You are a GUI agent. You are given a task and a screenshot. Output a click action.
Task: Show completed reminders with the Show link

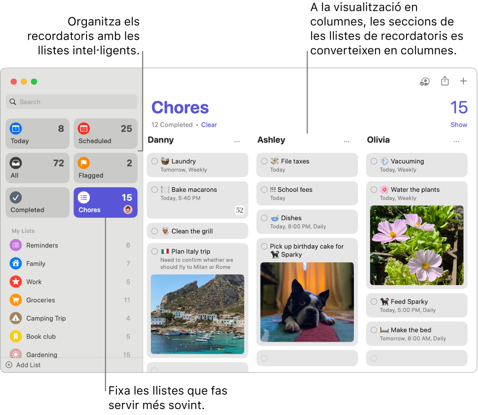click(459, 124)
